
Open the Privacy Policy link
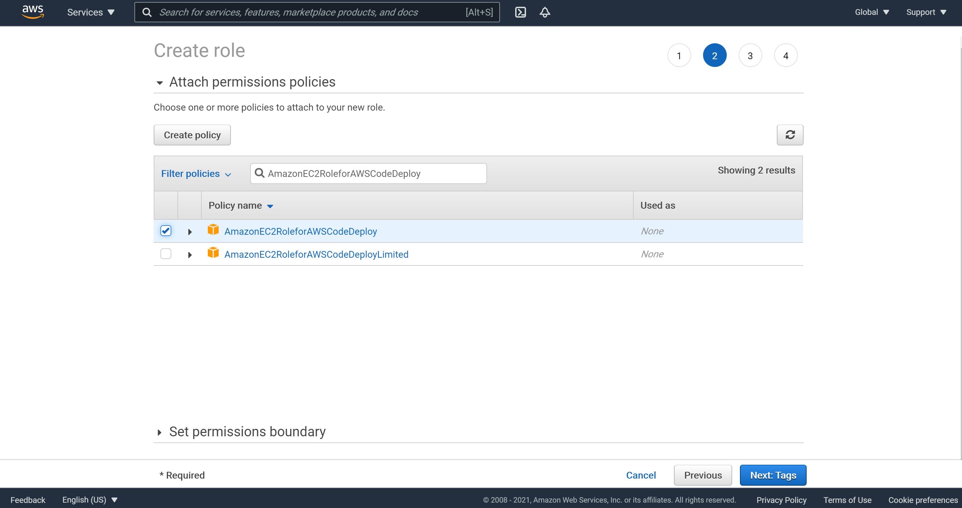781,500
